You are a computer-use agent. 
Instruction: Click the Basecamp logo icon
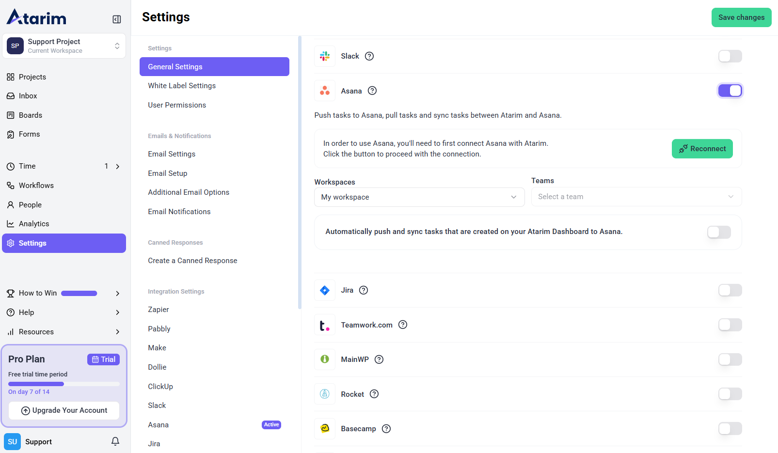pos(325,428)
